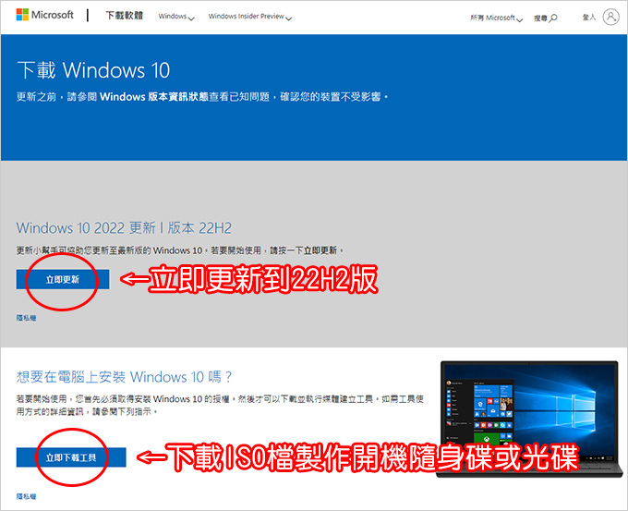Click the user account avatar icon
The width and height of the screenshot is (628, 511).
coord(610,17)
